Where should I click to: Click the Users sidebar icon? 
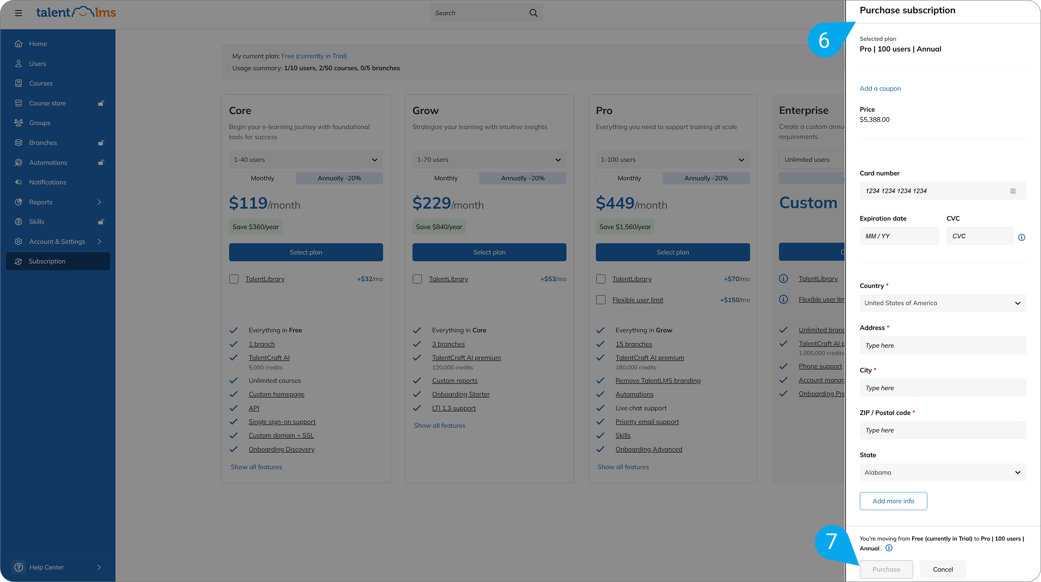click(19, 64)
